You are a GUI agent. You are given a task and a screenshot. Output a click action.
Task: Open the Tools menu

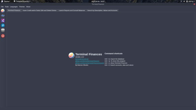pos(7,7)
